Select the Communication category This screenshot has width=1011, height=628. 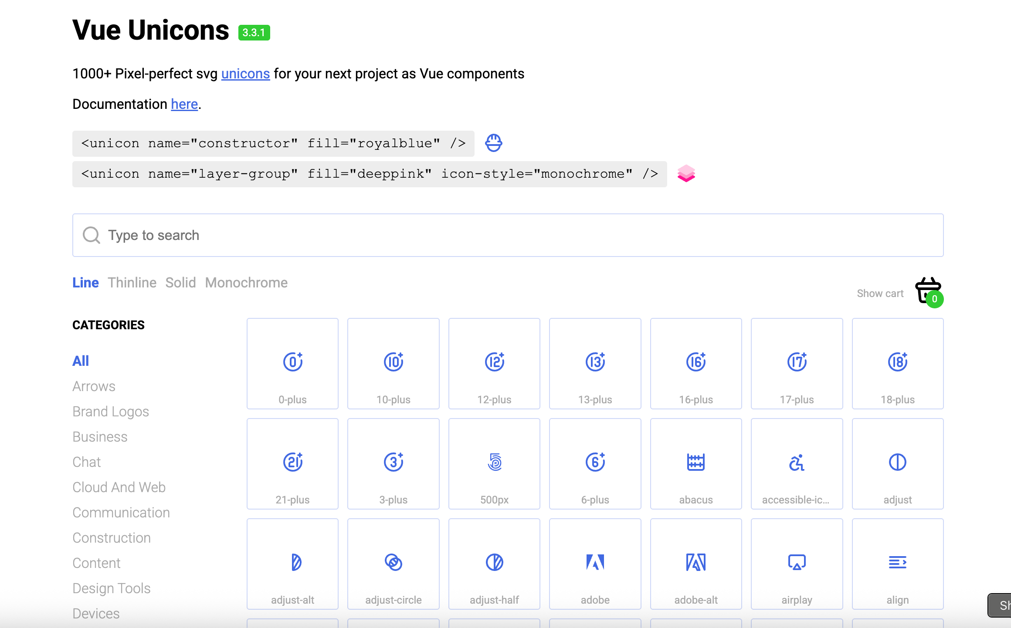pos(121,513)
